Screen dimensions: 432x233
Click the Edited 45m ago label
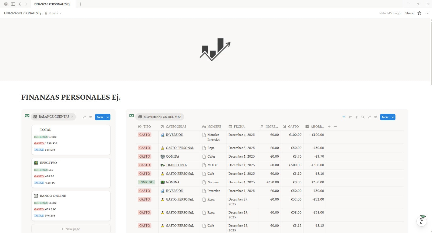coord(389,13)
